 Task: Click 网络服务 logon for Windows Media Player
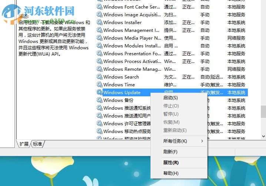(236, 38)
